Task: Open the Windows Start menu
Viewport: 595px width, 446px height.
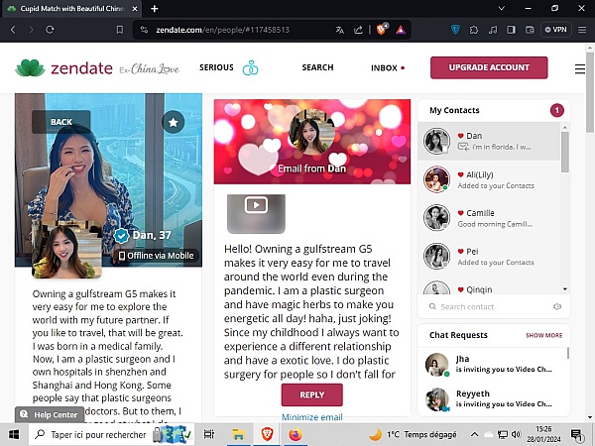Action: [x=14, y=434]
